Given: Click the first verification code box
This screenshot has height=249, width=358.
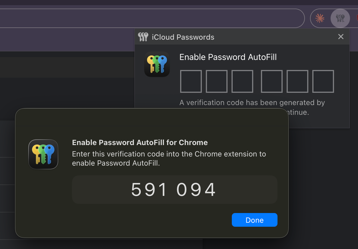Looking at the screenshot, I should pos(191,81).
